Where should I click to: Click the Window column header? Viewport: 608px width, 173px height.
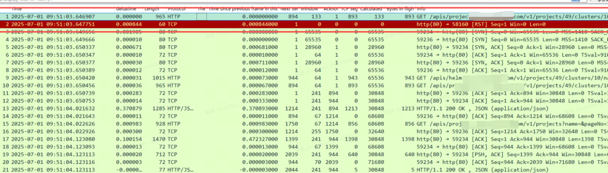pyautogui.click(x=309, y=9)
